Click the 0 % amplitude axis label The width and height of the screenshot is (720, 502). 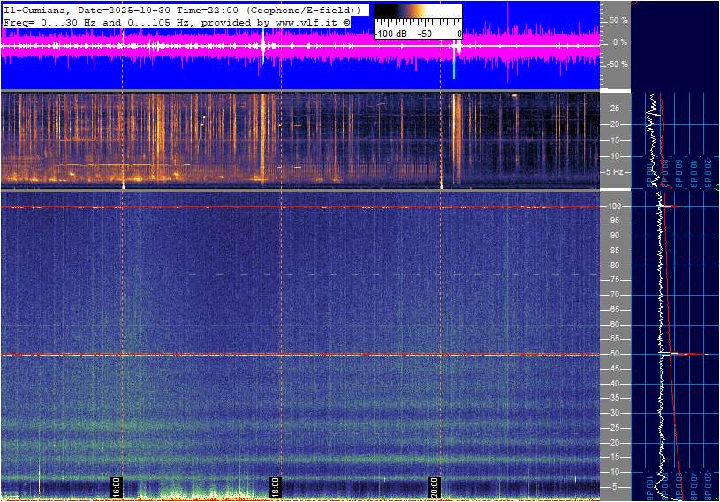tap(620, 41)
